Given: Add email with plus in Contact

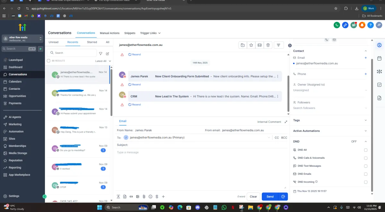Looking at the screenshot, I should pyautogui.click(x=365, y=58).
